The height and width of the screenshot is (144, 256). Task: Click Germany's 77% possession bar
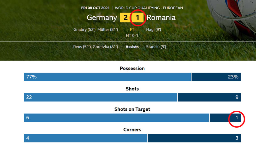coord(108,77)
